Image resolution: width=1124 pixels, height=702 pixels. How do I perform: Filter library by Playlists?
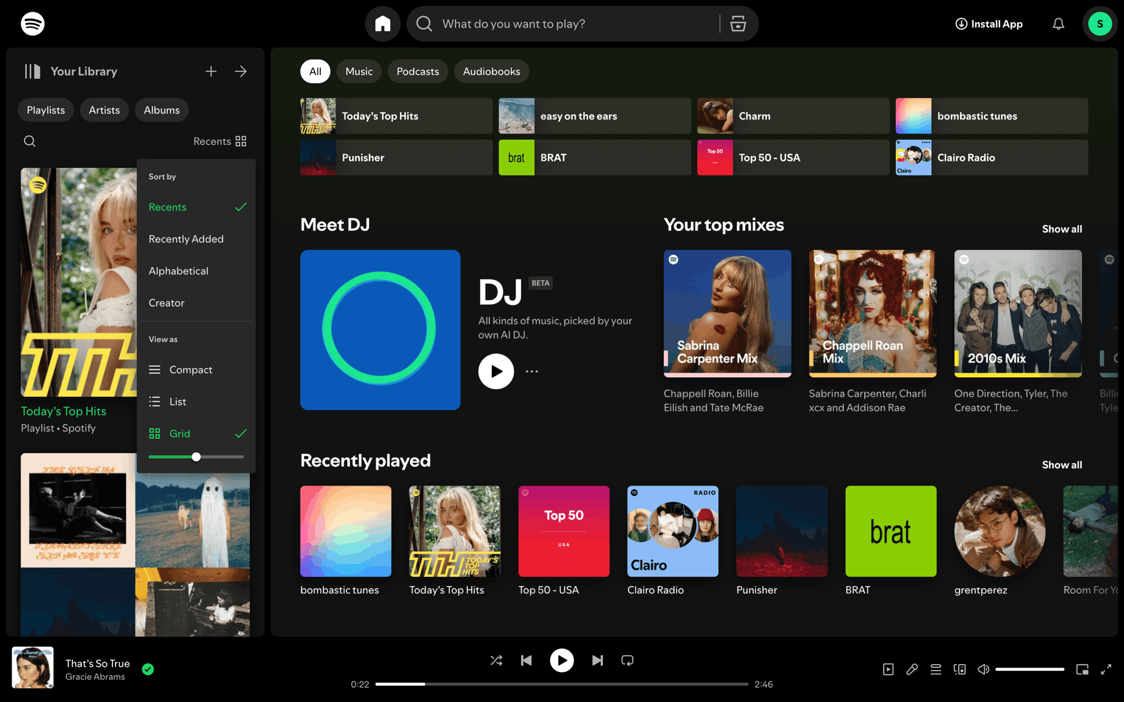(46, 110)
